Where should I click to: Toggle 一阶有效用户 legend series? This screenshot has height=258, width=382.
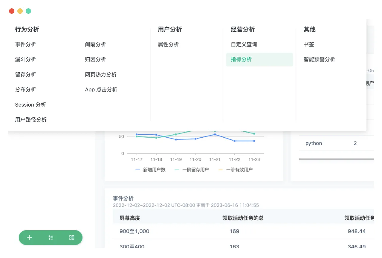(x=236, y=170)
